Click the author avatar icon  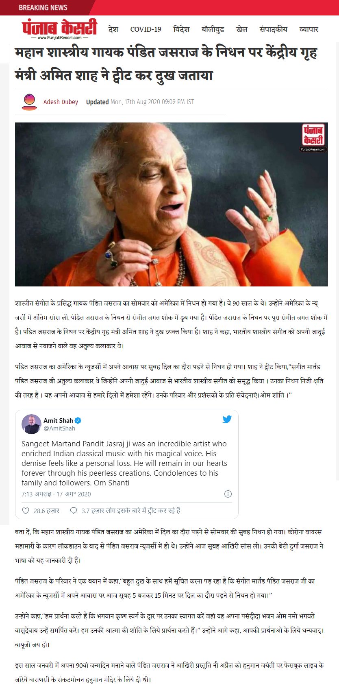pyautogui.click(x=29, y=102)
